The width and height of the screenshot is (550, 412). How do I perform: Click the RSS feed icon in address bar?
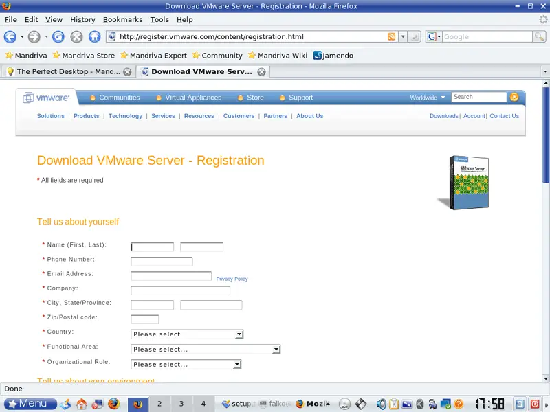point(391,36)
